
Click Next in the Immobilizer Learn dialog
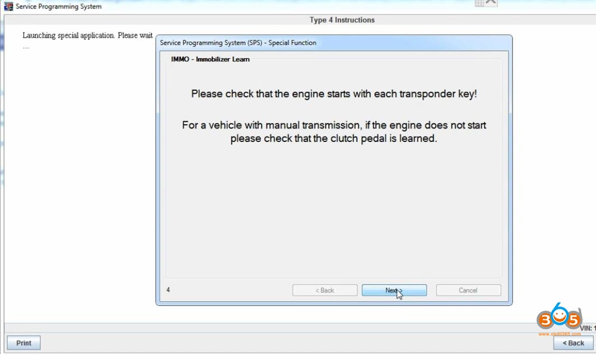point(394,290)
